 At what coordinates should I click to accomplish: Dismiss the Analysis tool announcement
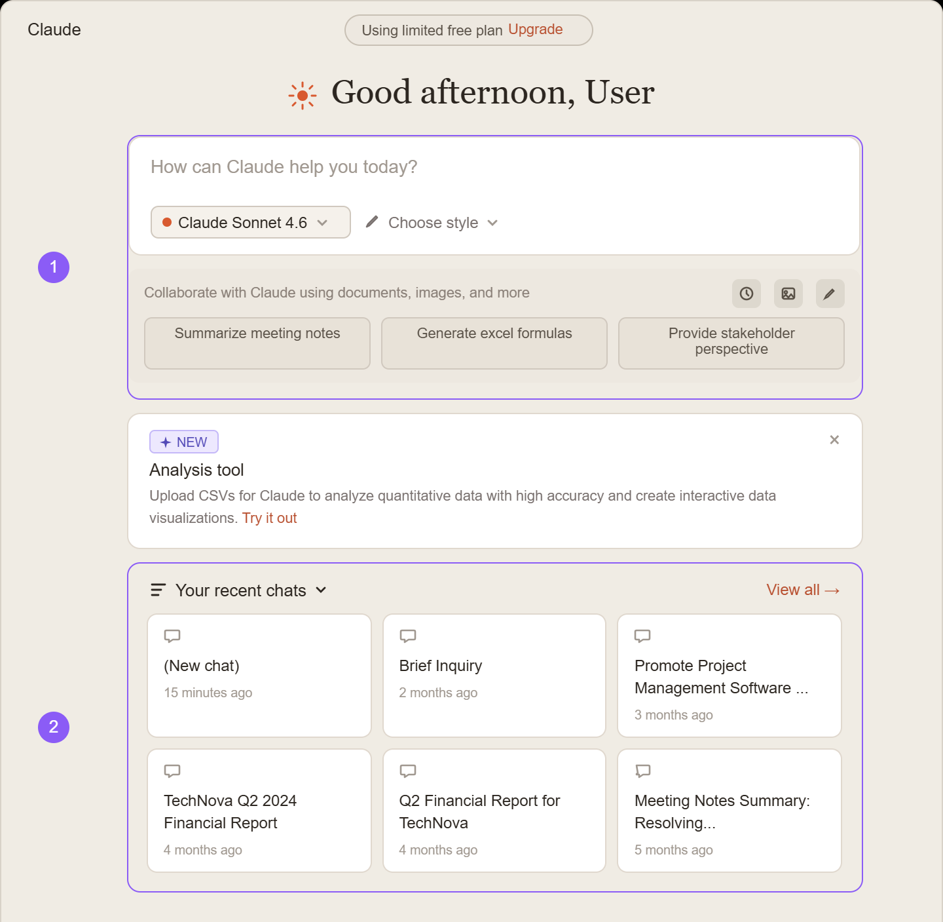[x=834, y=440]
